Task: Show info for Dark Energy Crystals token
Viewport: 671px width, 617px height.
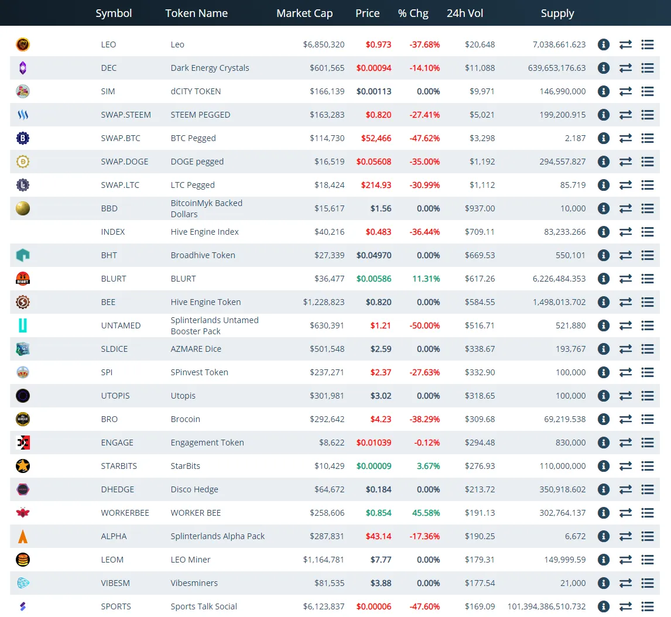Action: tap(604, 68)
